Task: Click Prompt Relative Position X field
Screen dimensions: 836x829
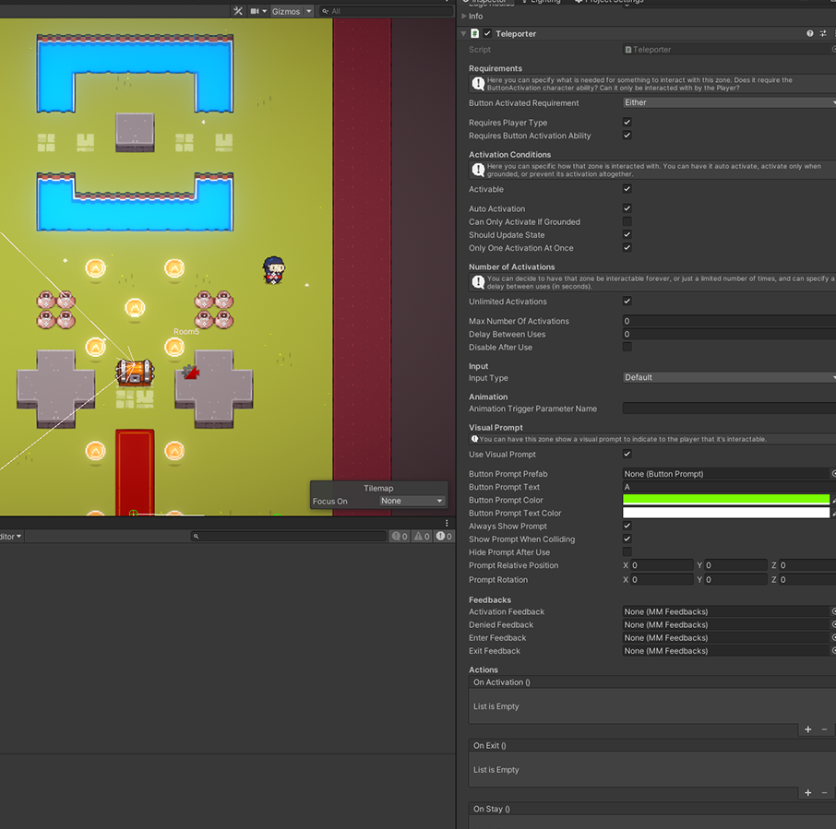Action: click(662, 565)
